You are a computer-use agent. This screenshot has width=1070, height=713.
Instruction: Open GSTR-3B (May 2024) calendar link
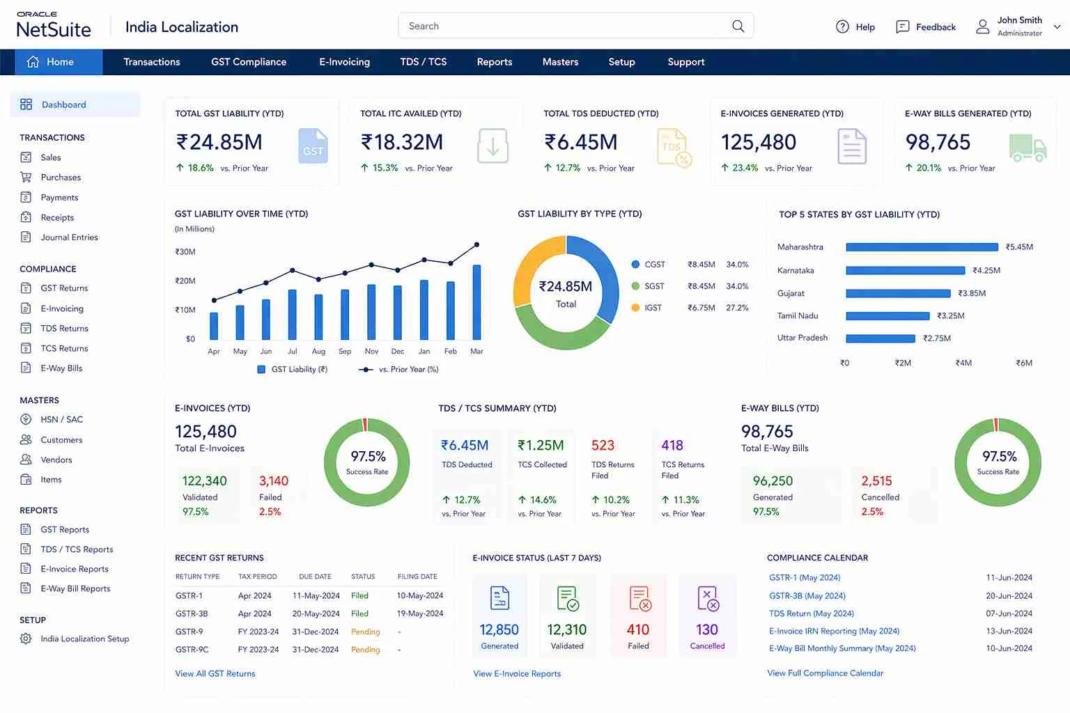point(807,595)
